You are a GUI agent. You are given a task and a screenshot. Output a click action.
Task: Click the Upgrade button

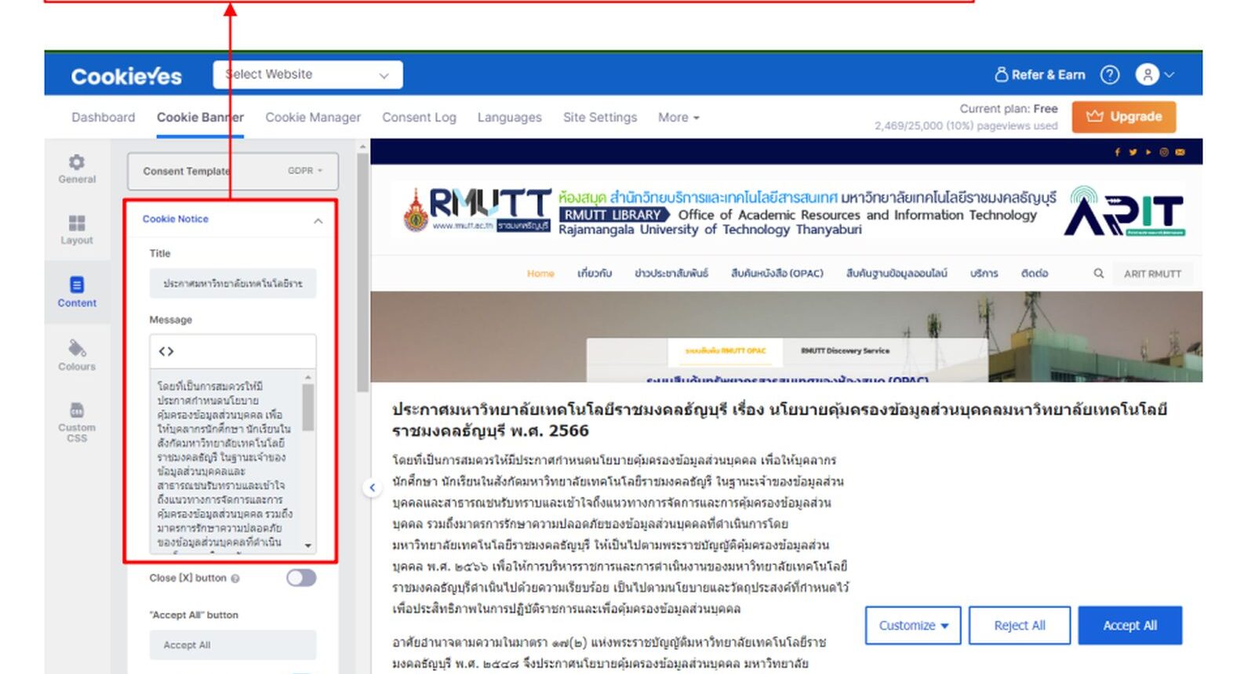click(1124, 117)
